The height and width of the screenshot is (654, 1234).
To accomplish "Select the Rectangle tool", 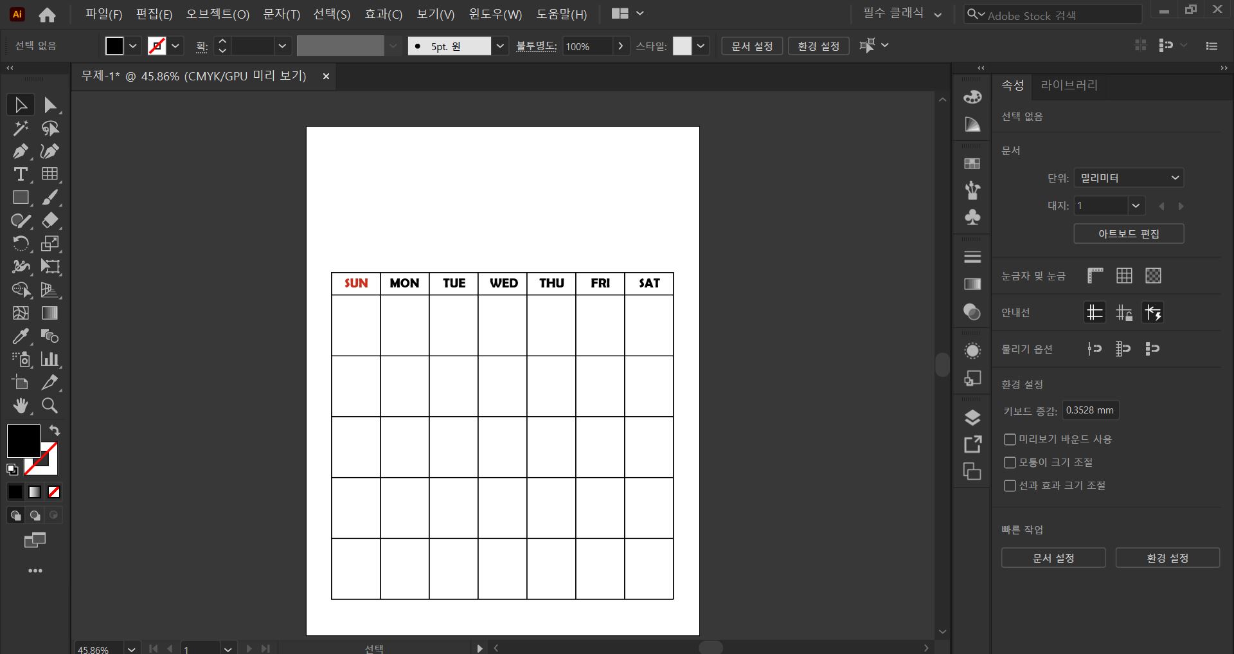I will coord(21,197).
